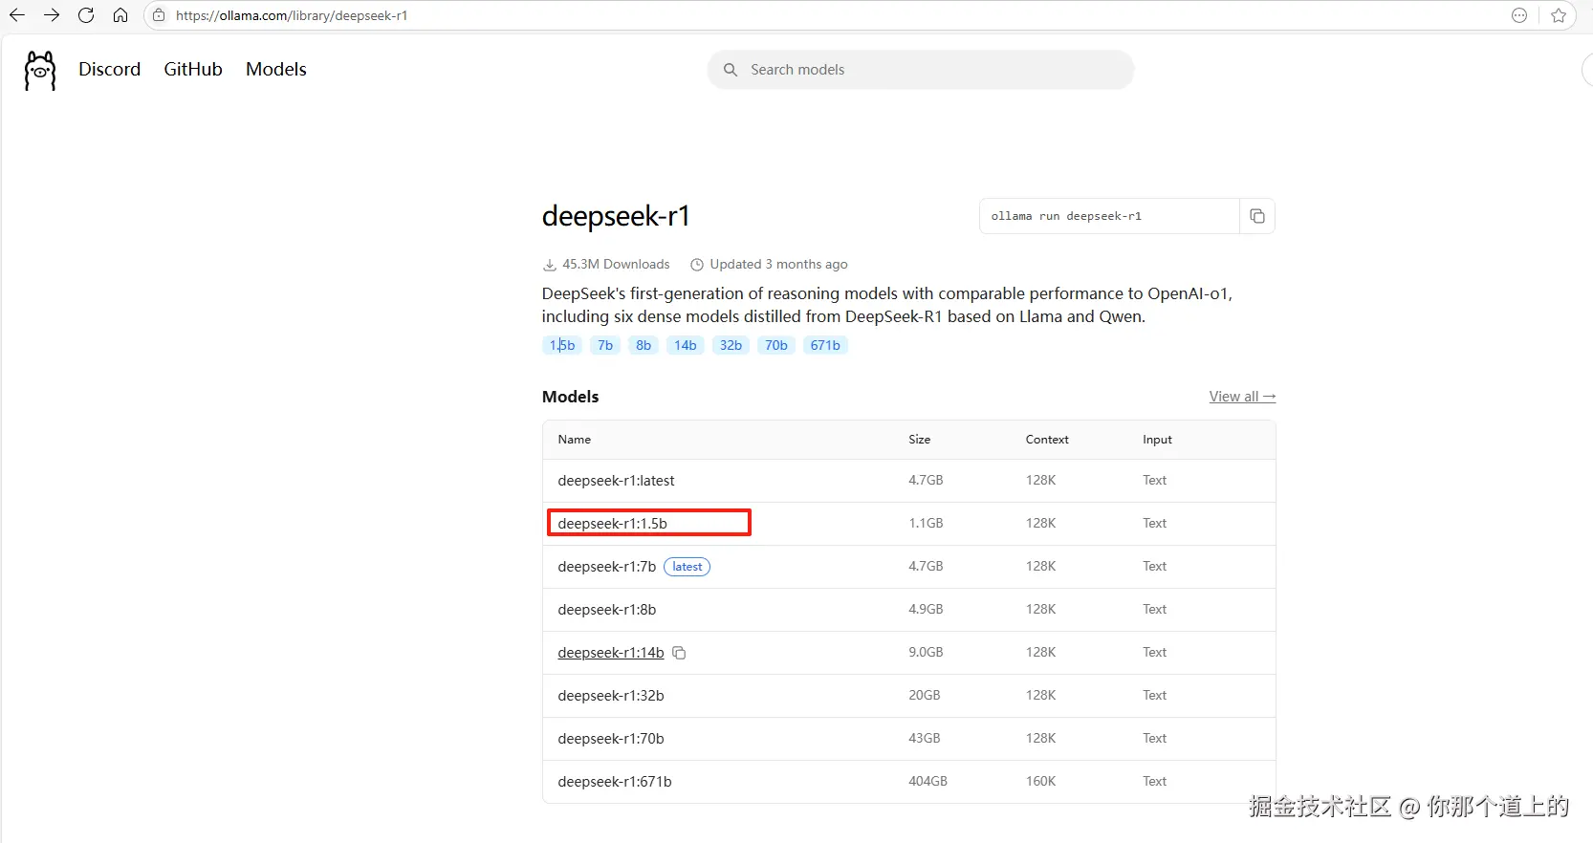This screenshot has height=843, width=1593.
Task: Bookmark this page with the star
Action: click(1559, 15)
